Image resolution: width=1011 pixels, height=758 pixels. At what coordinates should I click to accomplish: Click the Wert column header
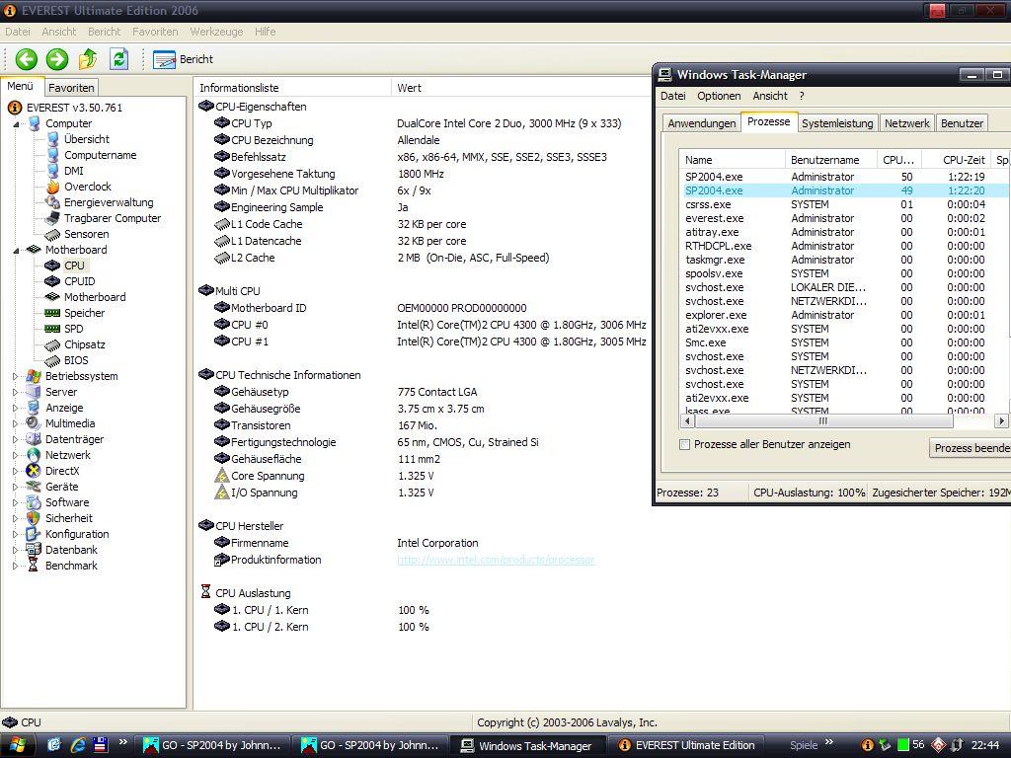coord(521,88)
